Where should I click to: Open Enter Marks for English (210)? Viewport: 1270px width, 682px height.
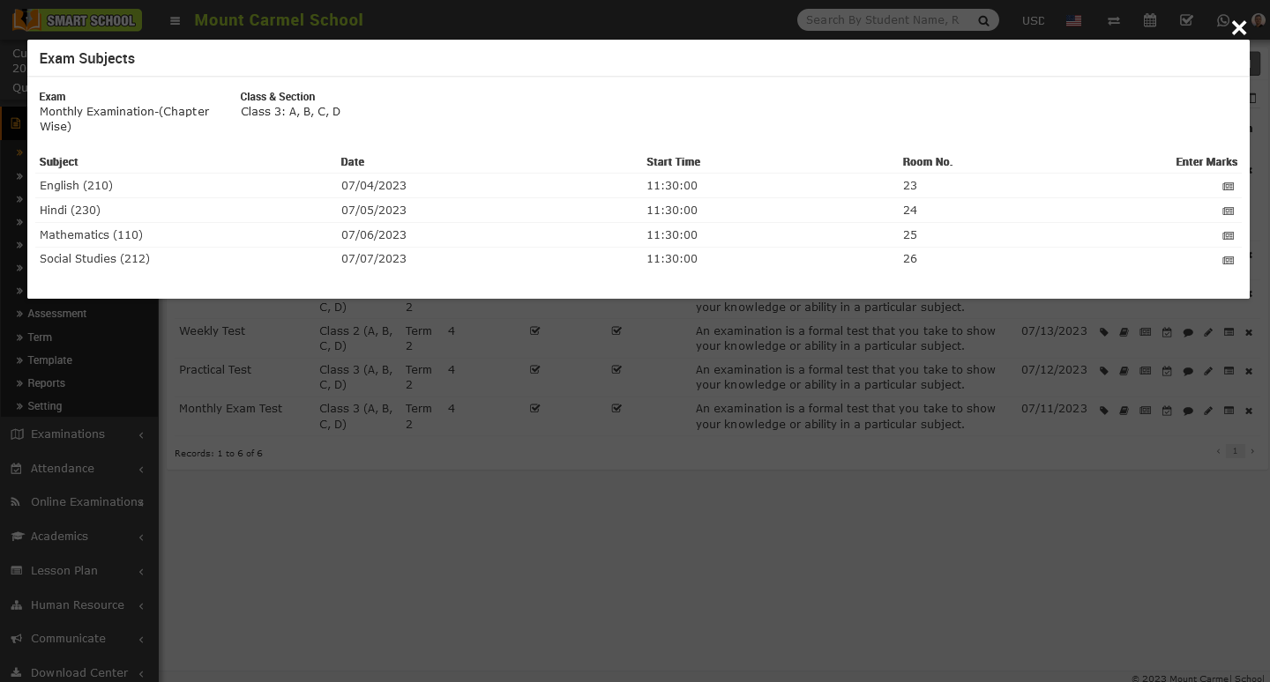(x=1228, y=187)
